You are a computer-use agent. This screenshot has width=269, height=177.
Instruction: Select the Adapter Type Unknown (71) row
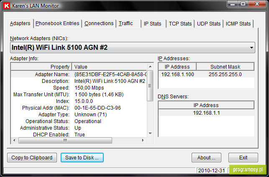tap(79, 114)
